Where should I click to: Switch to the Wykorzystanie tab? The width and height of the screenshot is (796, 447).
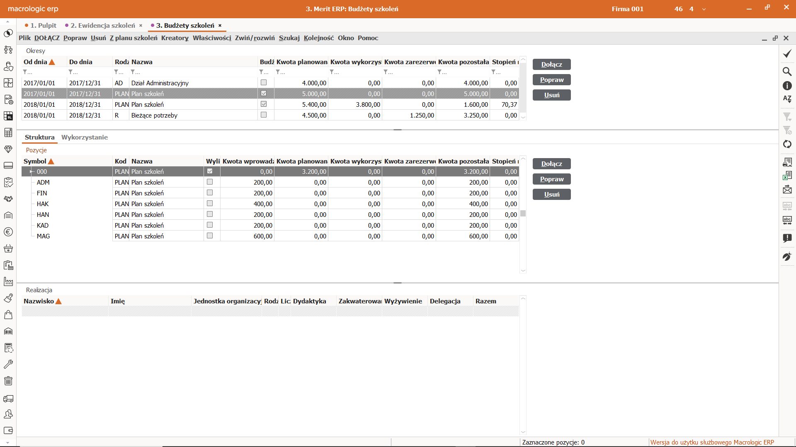(85, 137)
